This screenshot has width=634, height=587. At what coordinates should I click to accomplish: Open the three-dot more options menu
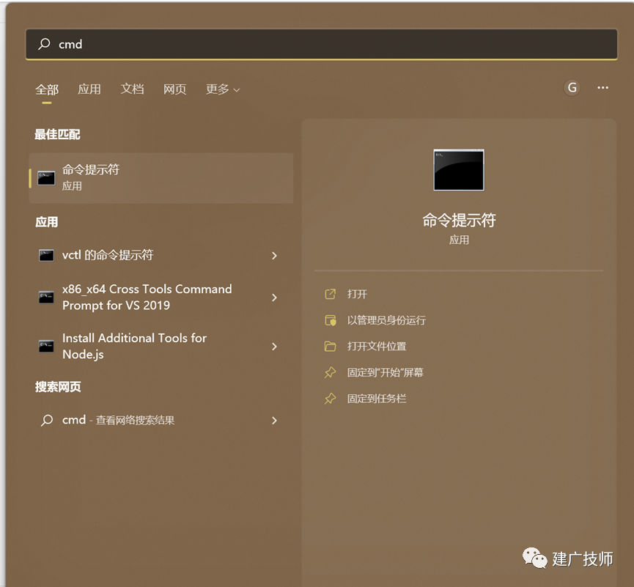point(602,88)
